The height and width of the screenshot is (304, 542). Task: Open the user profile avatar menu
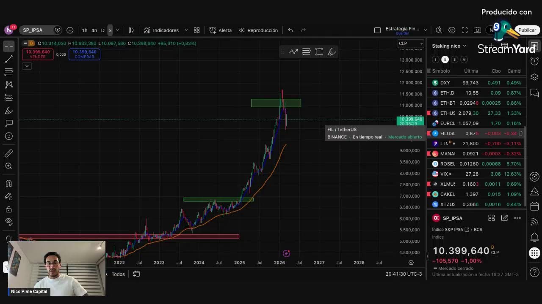click(9, 30)
